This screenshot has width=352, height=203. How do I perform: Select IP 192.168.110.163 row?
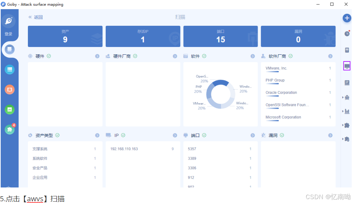click(x=142, y=149)
